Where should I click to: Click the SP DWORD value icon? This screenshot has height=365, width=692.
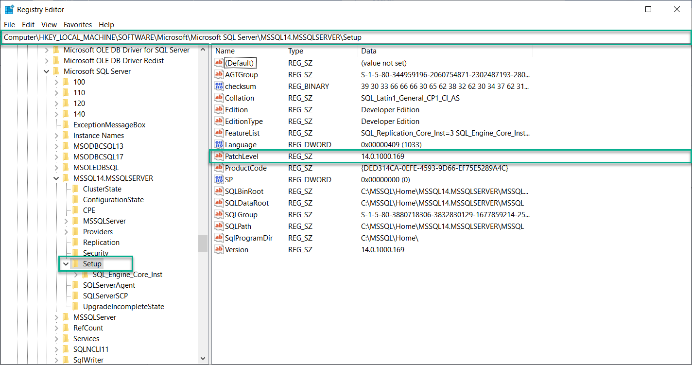(219, 179)
